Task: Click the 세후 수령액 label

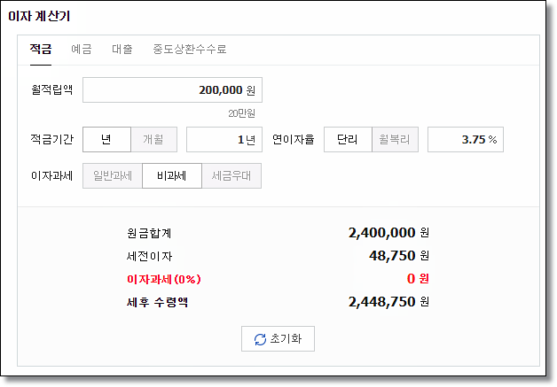Action: coord(157,302)
